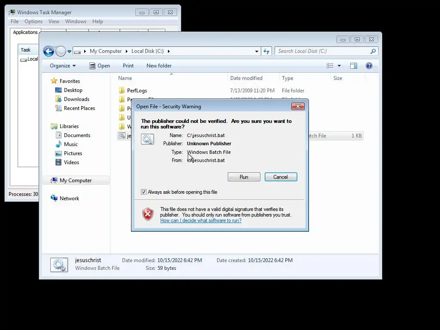Click the 1 KB size cell of jesuschrist.bat
The height and width of the screenshot is (330, 440).
[356, 136]
